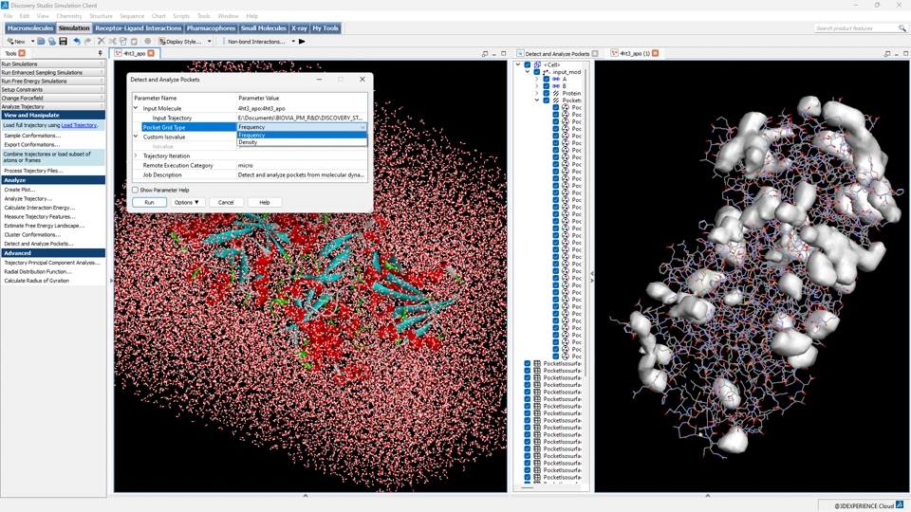Toggle chain A visibility checkbox
This screenshot has height=512, width=911.
pos(547,79)
